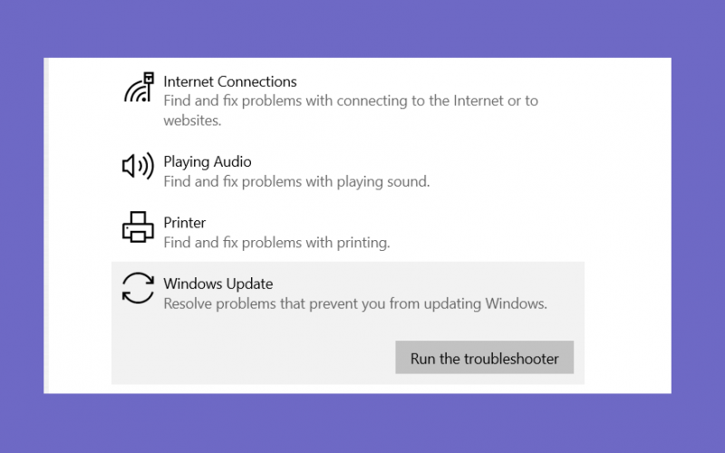Click white space right of Internet Connections title

coord(462,82)
